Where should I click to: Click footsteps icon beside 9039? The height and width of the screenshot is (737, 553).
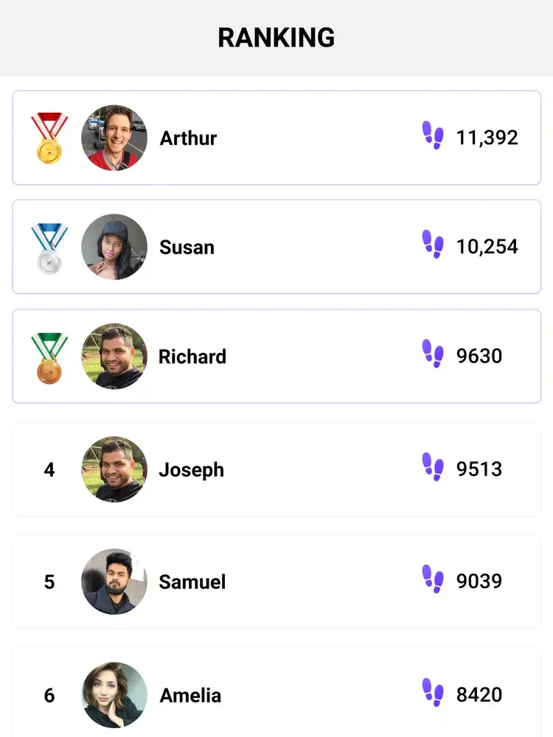pos(433,579)
